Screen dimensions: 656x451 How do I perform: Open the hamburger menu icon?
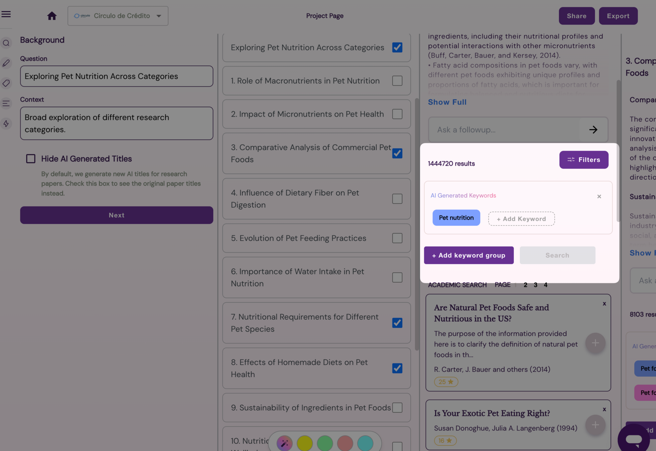tap(6, 14)
